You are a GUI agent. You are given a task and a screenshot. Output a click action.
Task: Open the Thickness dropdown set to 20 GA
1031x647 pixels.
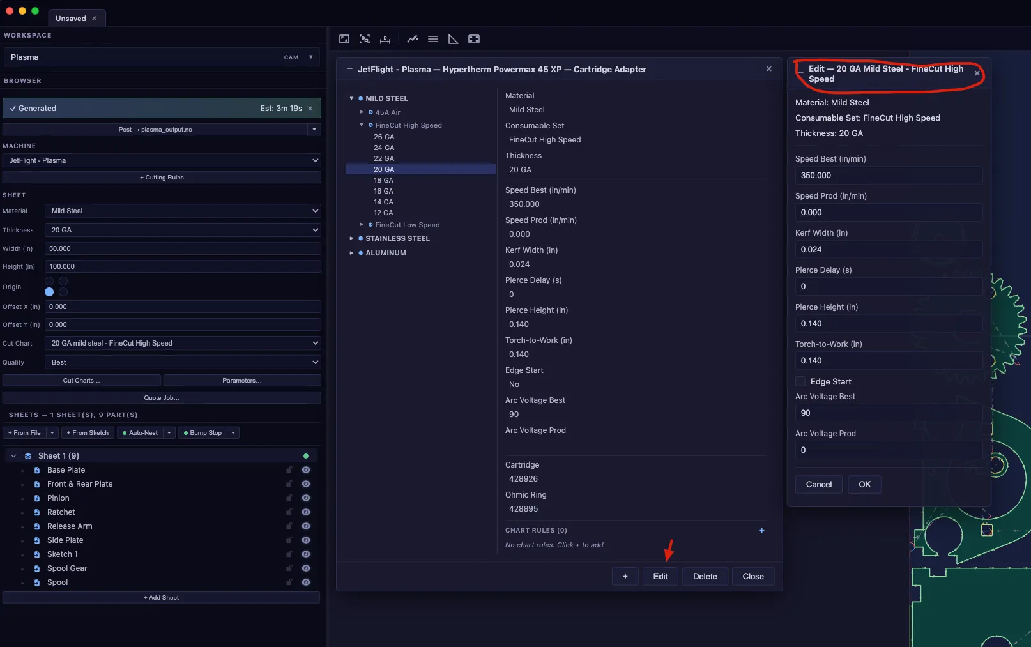tap(183, 230)
